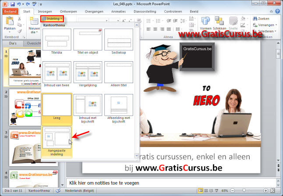Screen dimensions: 283x196
Task: Minimize the ribbon with the caret
Action: [x=271, y=11]
